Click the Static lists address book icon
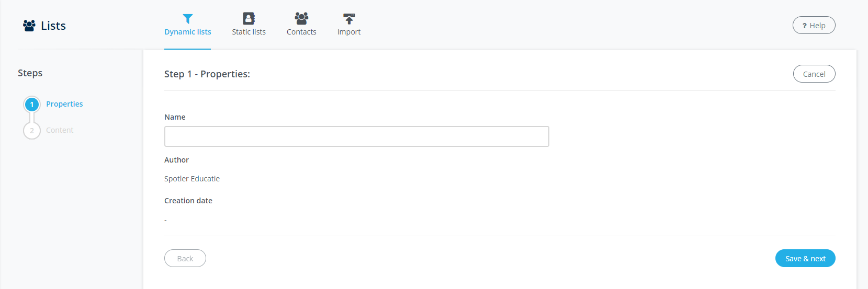The image size is (868, 289). [249, 19]
